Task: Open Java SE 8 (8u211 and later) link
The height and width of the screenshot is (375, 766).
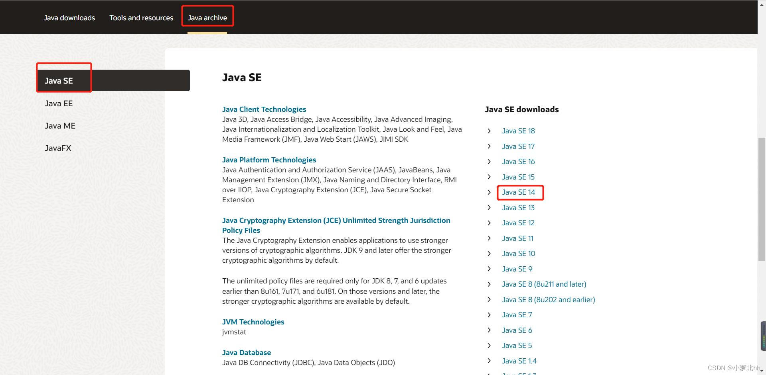Action: [x=544, y=284]
